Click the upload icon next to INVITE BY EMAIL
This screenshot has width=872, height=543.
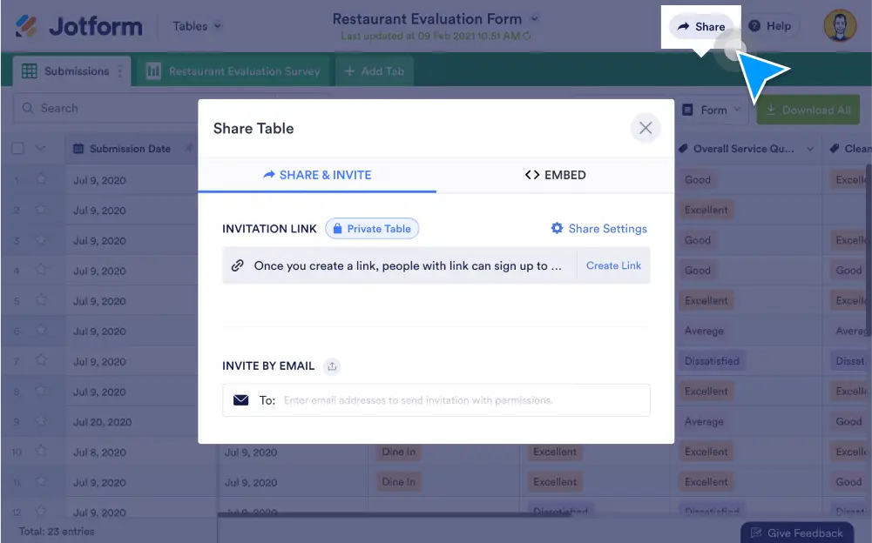[x=332, y=366]
